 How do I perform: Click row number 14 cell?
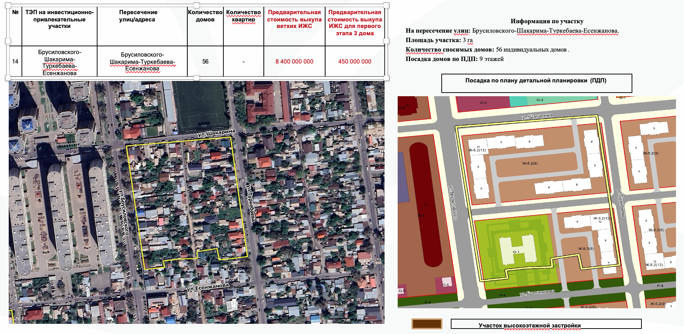coord(15,61)
